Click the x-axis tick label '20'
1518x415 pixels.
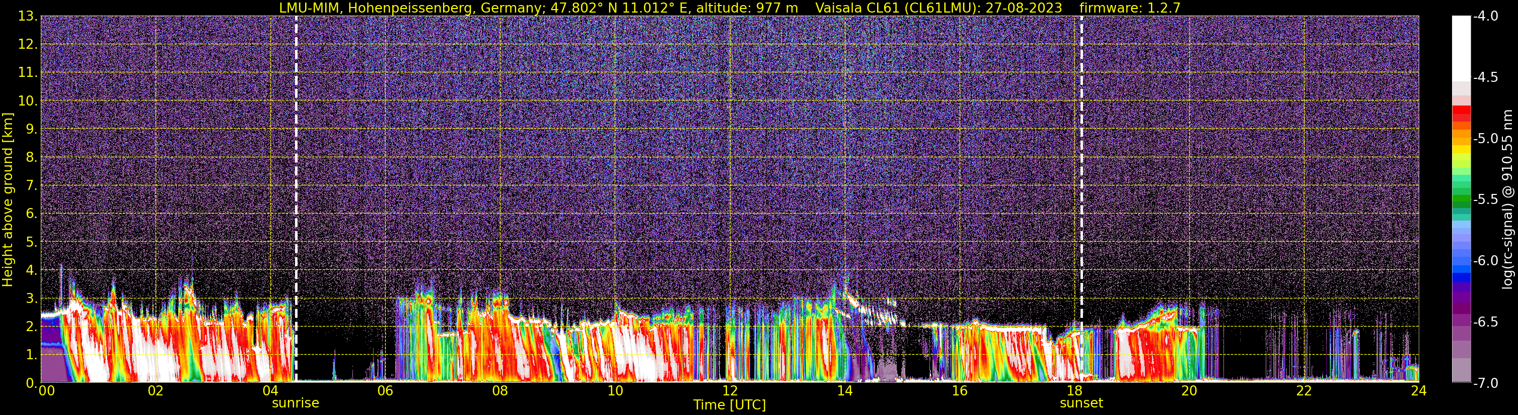click(x=1189, y=391)
